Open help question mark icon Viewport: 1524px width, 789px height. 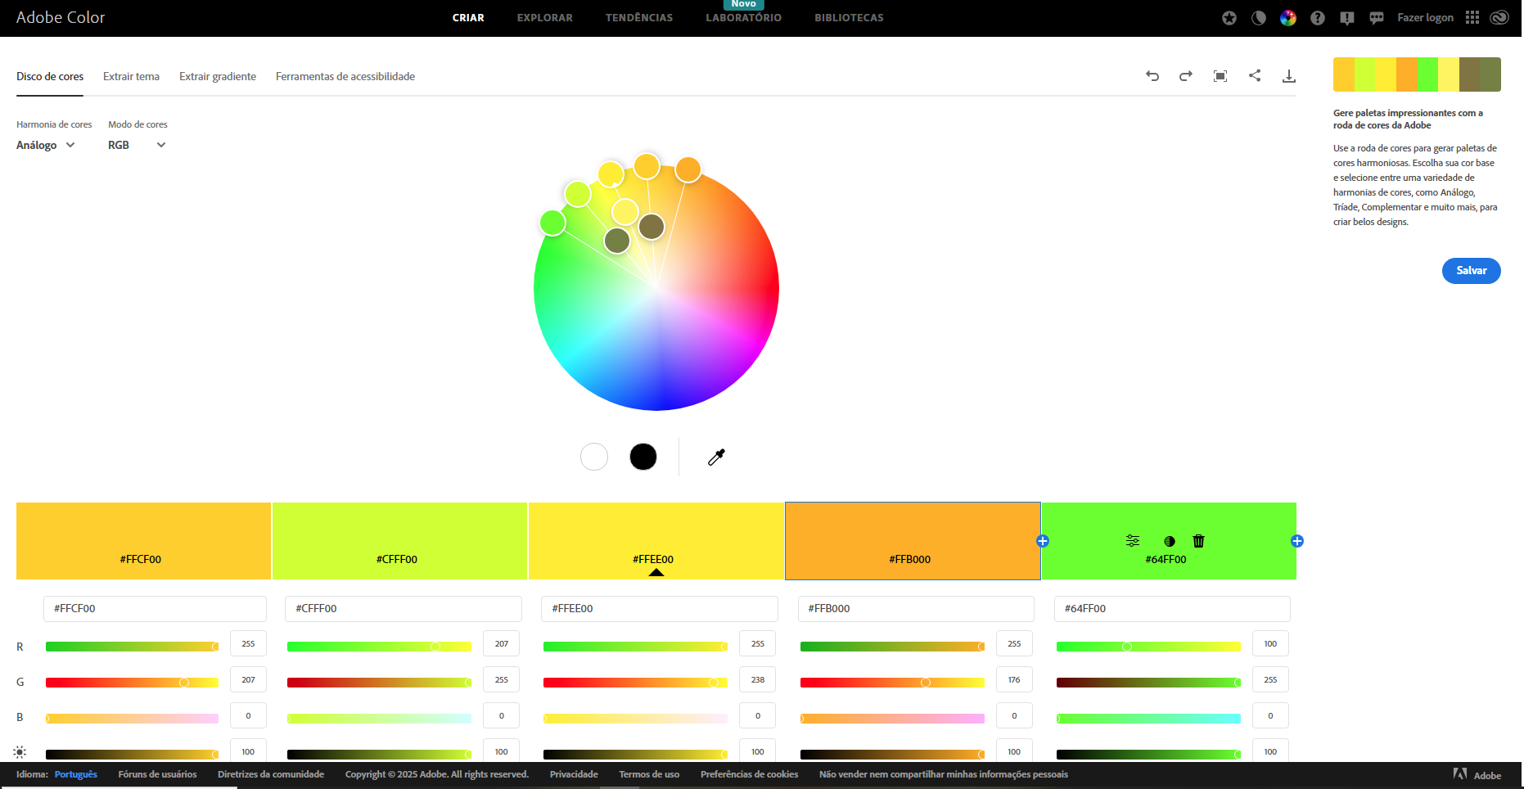pyautogui.click(x=1318, y=18)
